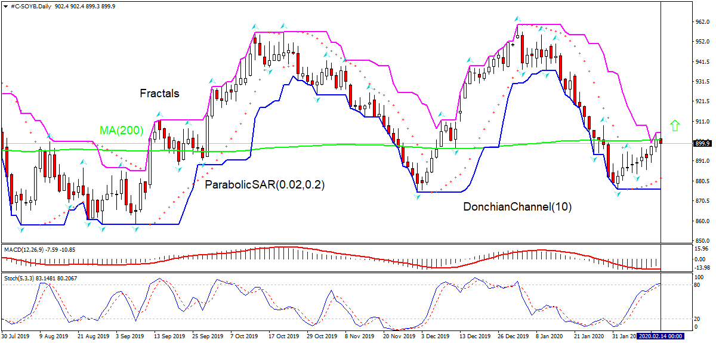Click the MACD -13.98 scale value
This screenshot has width=716, height=343.
[x=701, y=268]
